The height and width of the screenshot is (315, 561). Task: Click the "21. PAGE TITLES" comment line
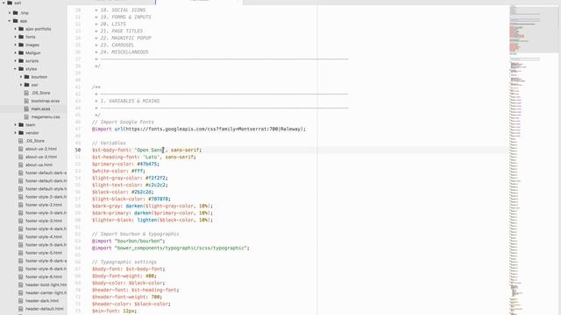click(121, 31)
